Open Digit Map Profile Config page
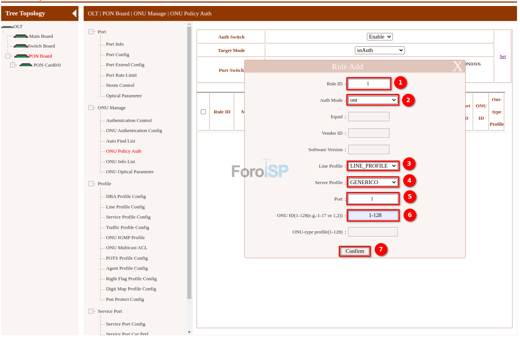This screenshot has height=339, width=520. [131, 289]
